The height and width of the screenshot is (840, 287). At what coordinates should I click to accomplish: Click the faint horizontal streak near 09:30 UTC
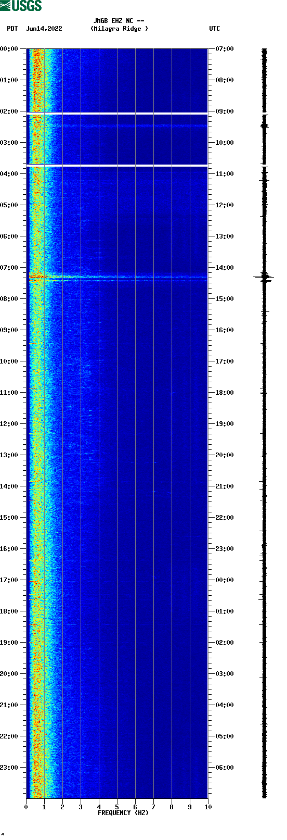pos(117,126)
